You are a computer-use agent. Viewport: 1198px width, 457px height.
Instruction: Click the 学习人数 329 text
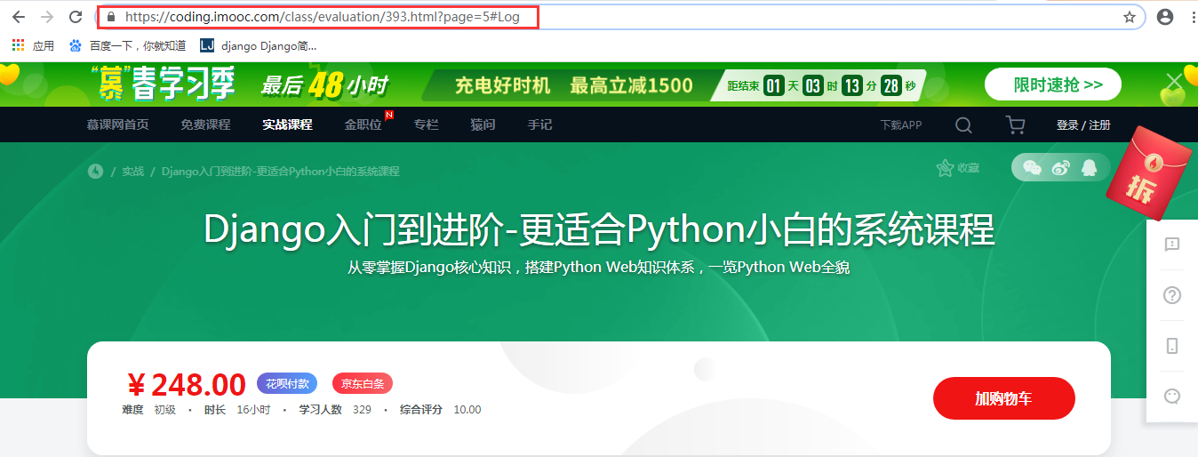click(x=335, y=410)
